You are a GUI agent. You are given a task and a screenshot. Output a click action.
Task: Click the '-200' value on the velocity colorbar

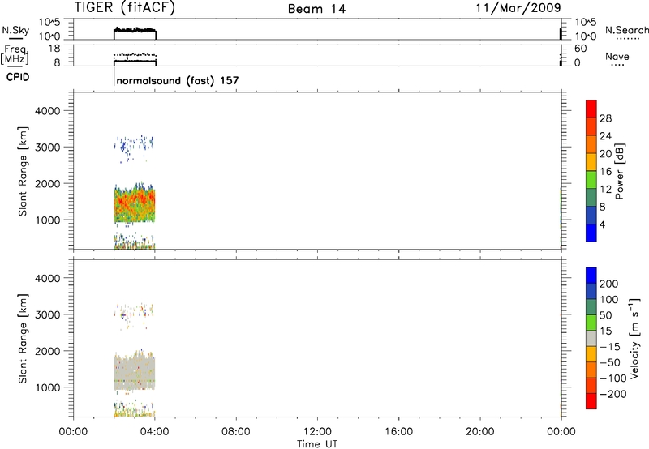pyautogui.click(x=612, y=394)
